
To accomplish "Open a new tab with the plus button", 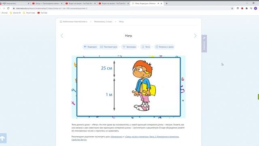I will pos(166,3).
